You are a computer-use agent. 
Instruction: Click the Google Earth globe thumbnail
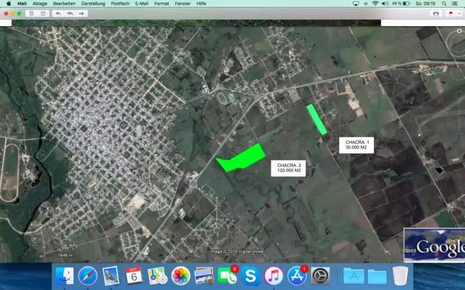pyautogui.click(x=434, y=244)
